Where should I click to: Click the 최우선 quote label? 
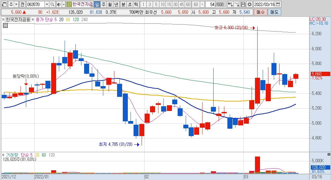[151, 12]
